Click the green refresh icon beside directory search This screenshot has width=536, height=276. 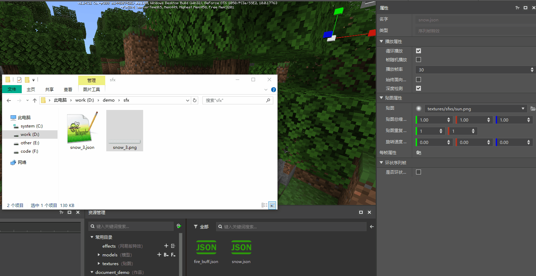pyautogui.click(x=179, y=226)
